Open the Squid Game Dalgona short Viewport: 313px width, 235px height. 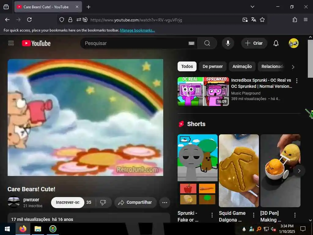pos(239,171)
